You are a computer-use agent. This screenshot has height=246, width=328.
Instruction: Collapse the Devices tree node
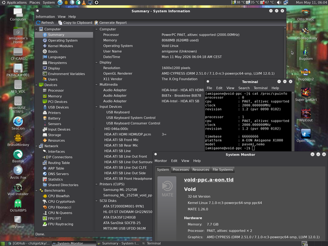tap(36, 85)
